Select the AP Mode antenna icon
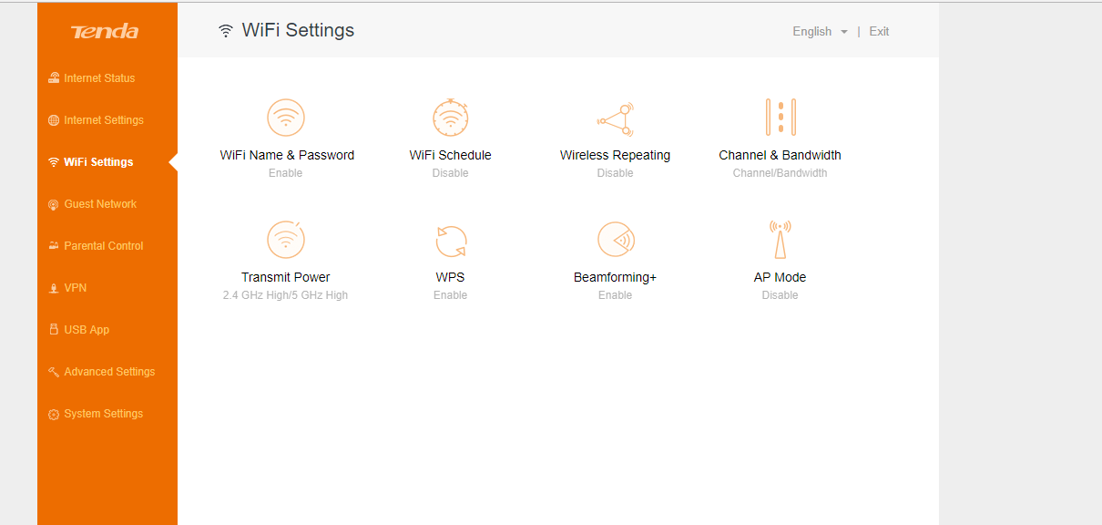Image resolution: width=1102 pixels, height=525 pixels. coord(780,240)
